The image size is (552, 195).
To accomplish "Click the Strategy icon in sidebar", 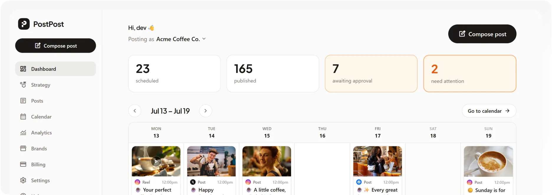I will 23,85.
